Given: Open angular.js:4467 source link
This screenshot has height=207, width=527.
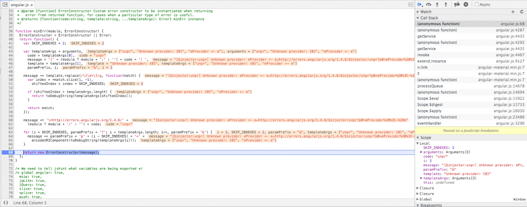Looking at the screenshot, I should pyautogui.click(x=510, y=55).
